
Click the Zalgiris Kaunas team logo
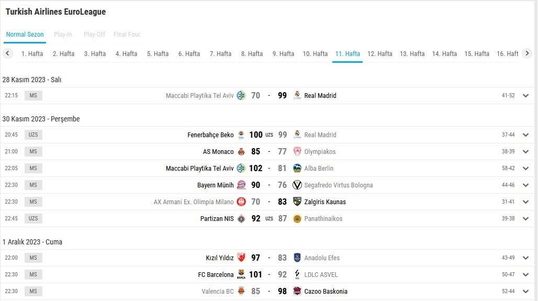coord(297,202)
